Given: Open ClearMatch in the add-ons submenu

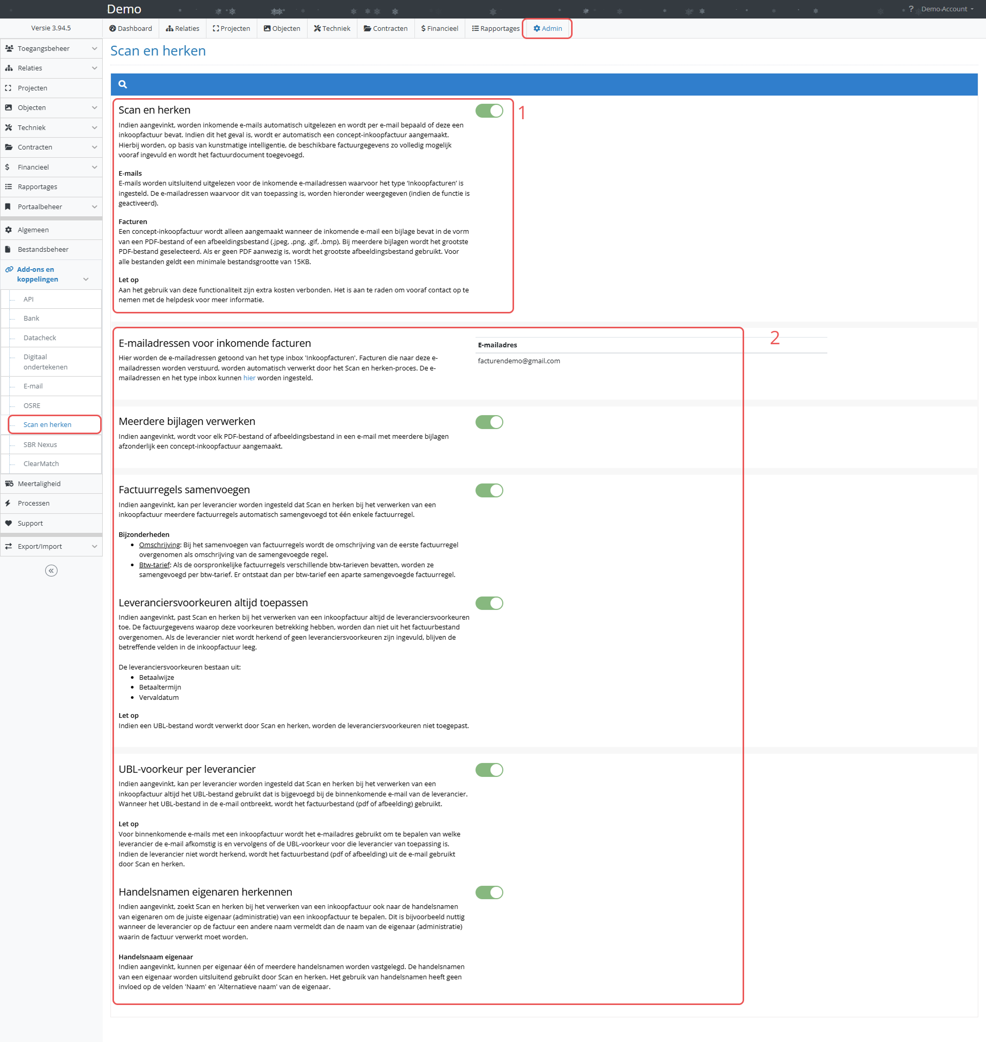Looking at the screenshot, I should click(x=41, y=463).
